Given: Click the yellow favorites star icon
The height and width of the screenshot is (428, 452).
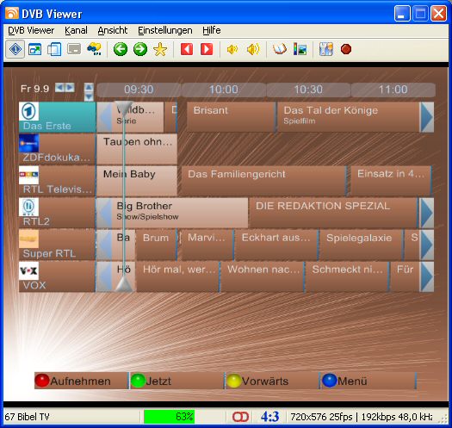Looking at the screenshot, I should (160, 49).
